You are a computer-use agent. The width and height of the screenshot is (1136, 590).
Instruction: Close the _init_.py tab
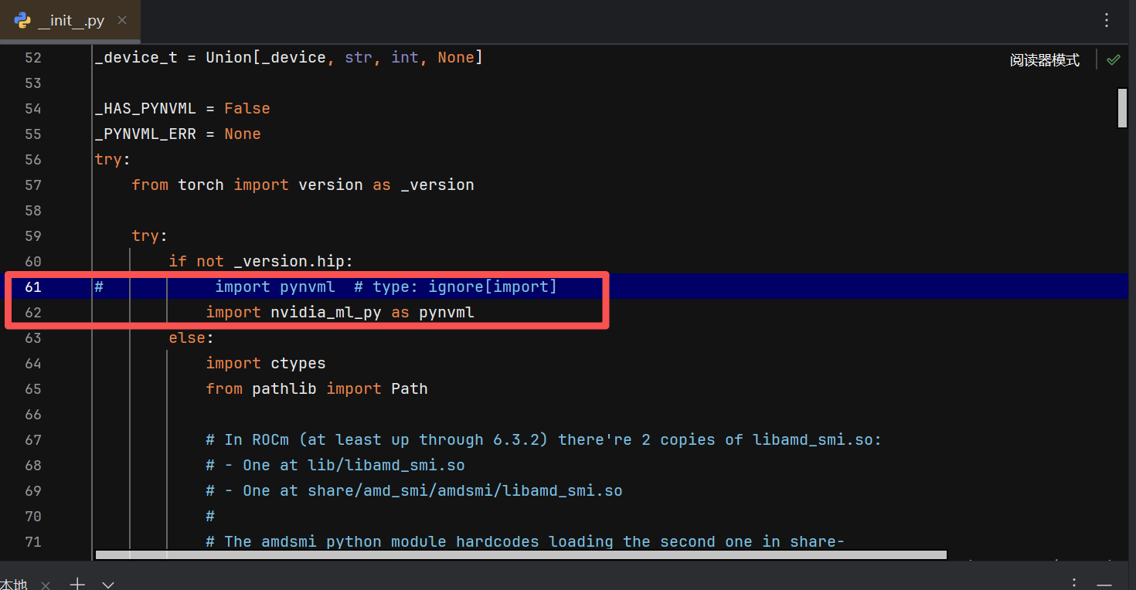coord(121,21)
